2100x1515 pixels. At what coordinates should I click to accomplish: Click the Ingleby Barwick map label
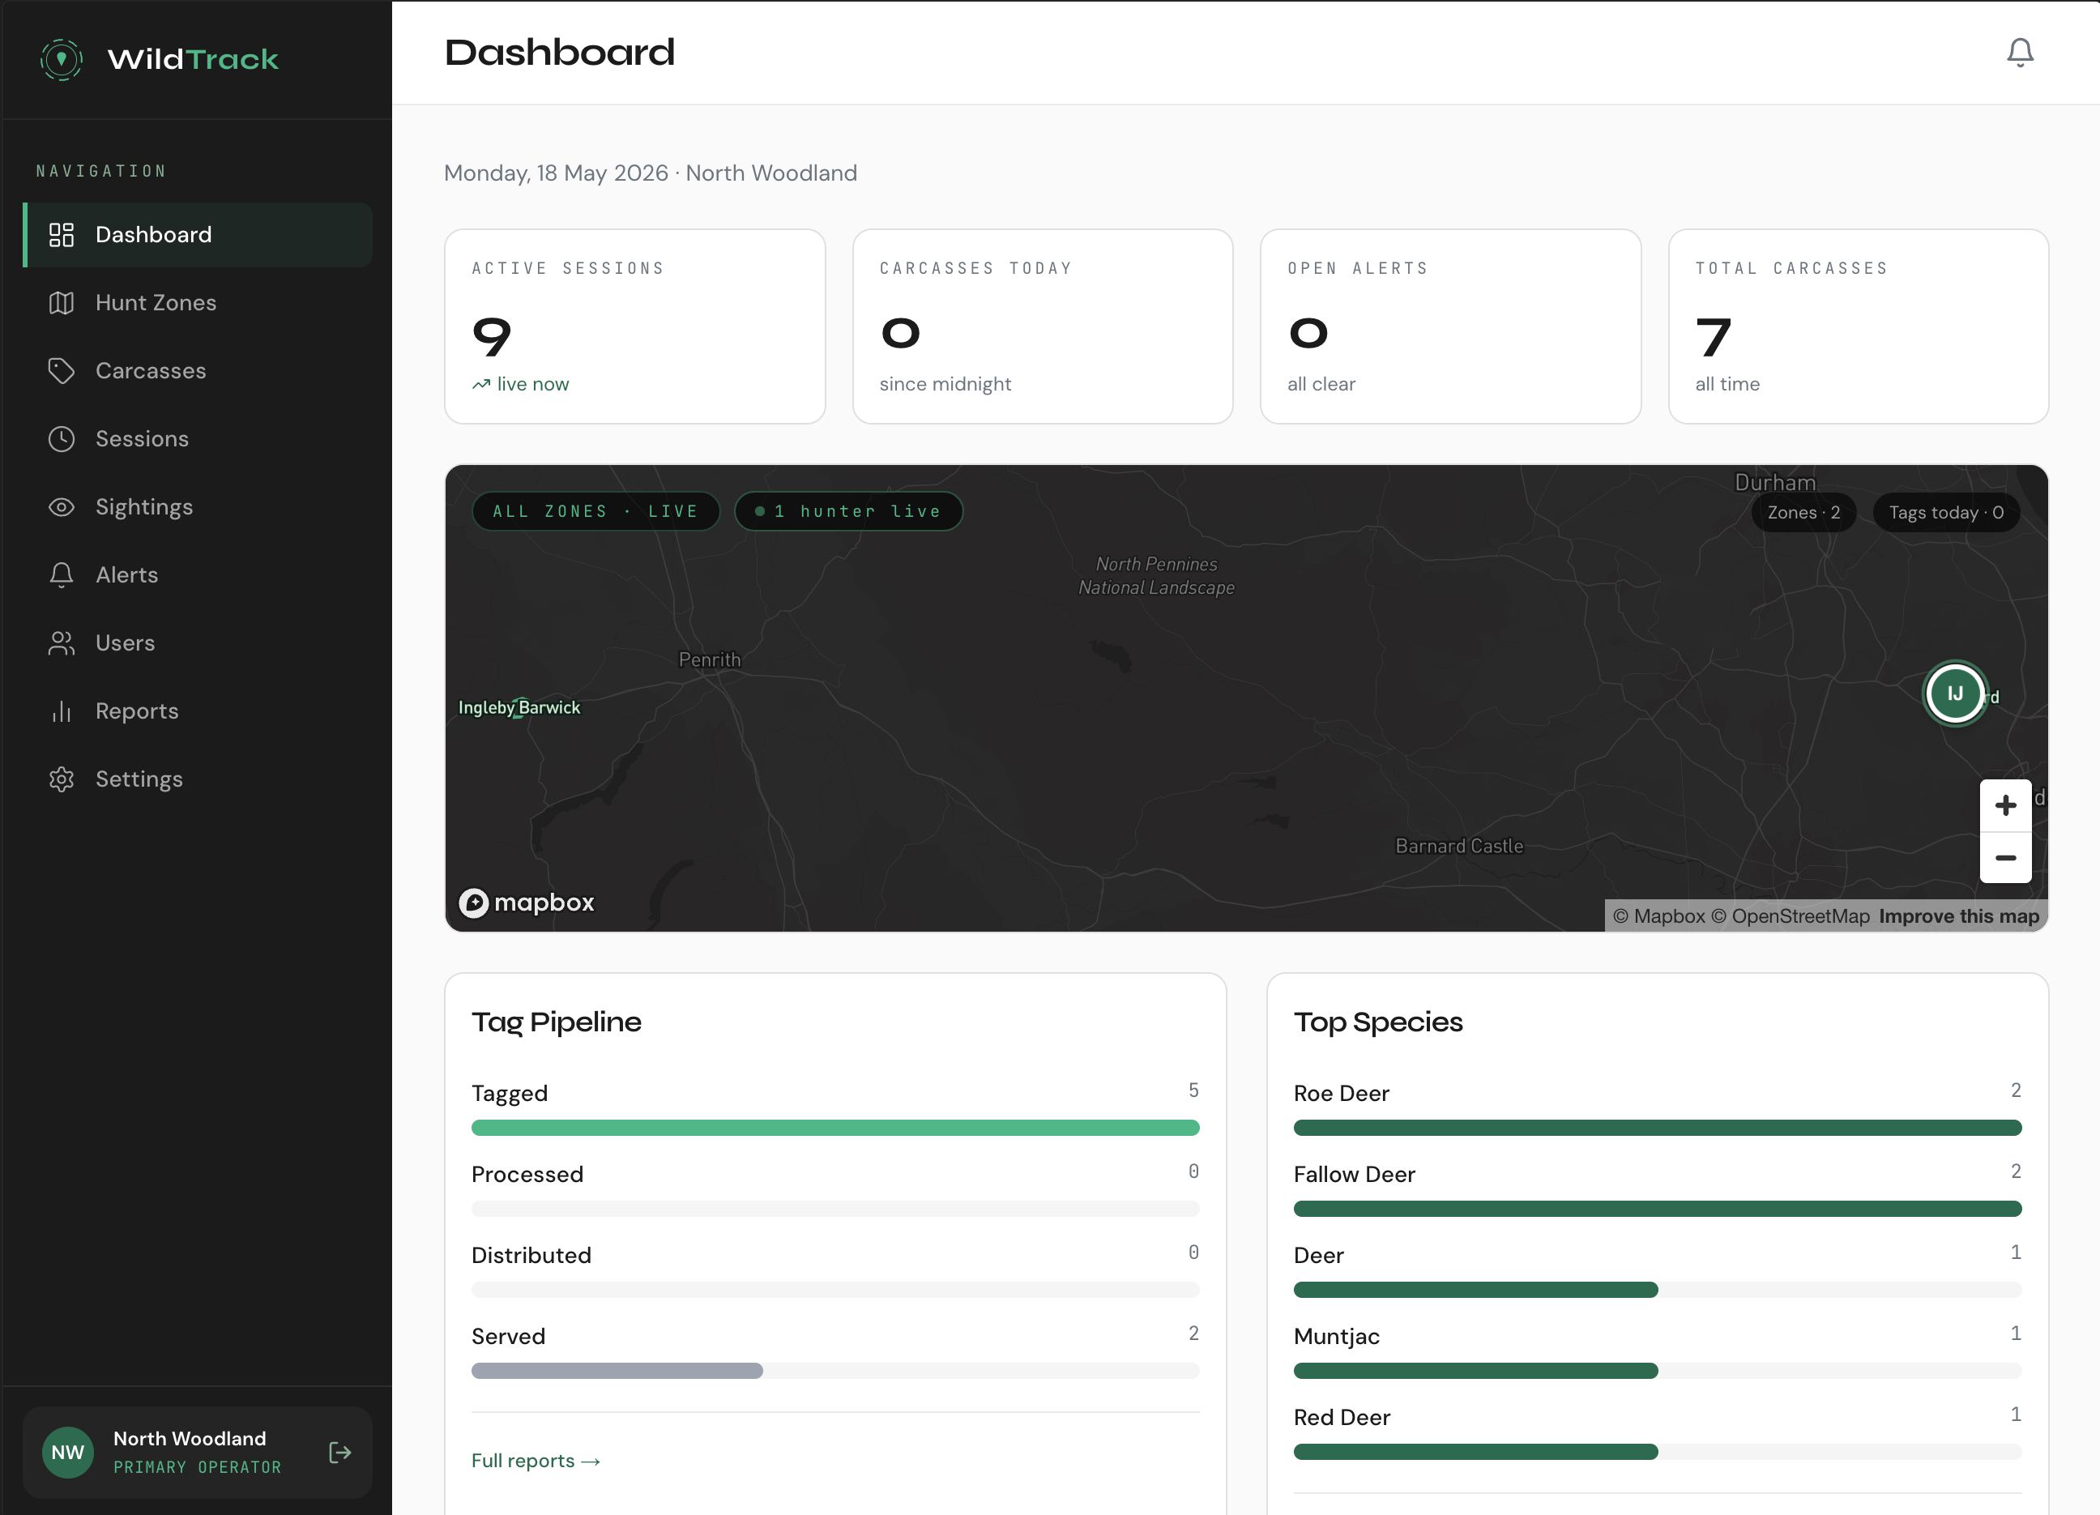click(519, 707)
